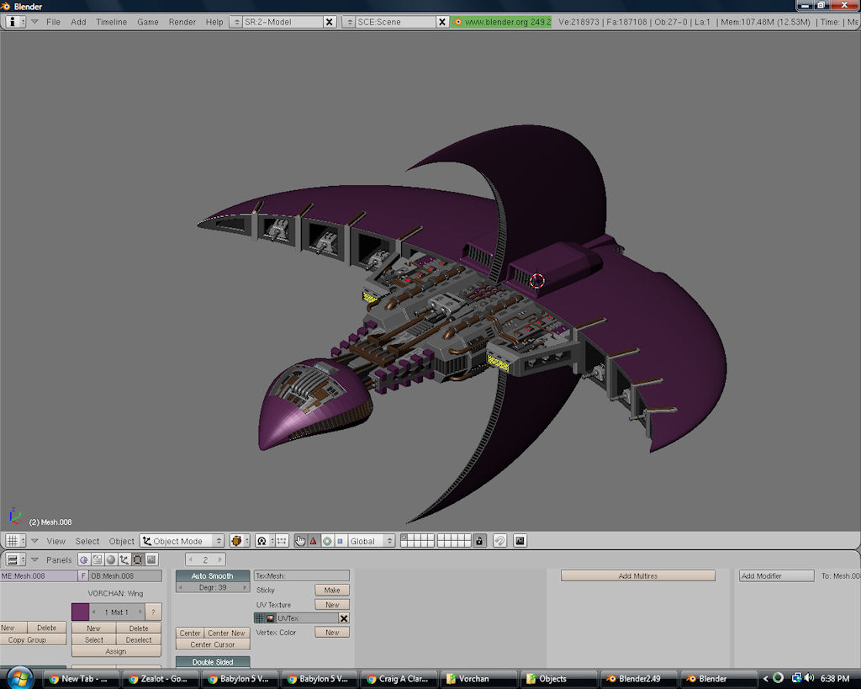Click the current frame number field
The width and height of the screenshot is (861, 689).
pyautogui.click(x=205, y=560)
